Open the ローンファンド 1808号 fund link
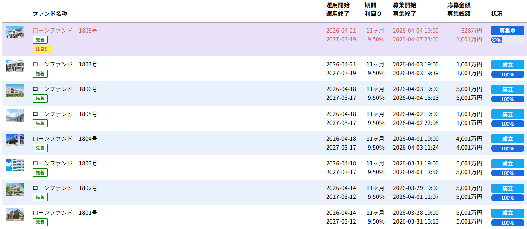 [65, 31]
